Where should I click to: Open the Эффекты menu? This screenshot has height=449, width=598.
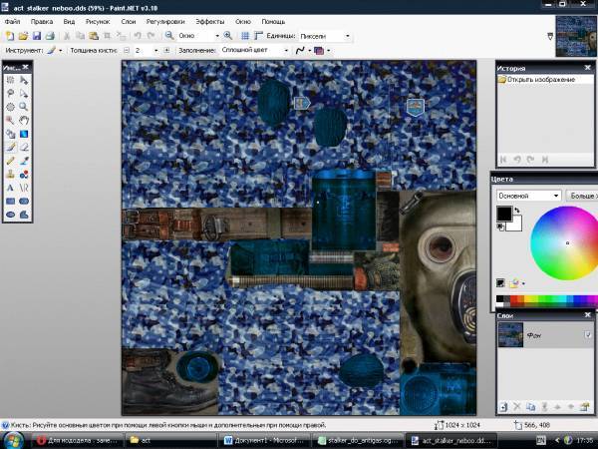click(x=209, y=20)
